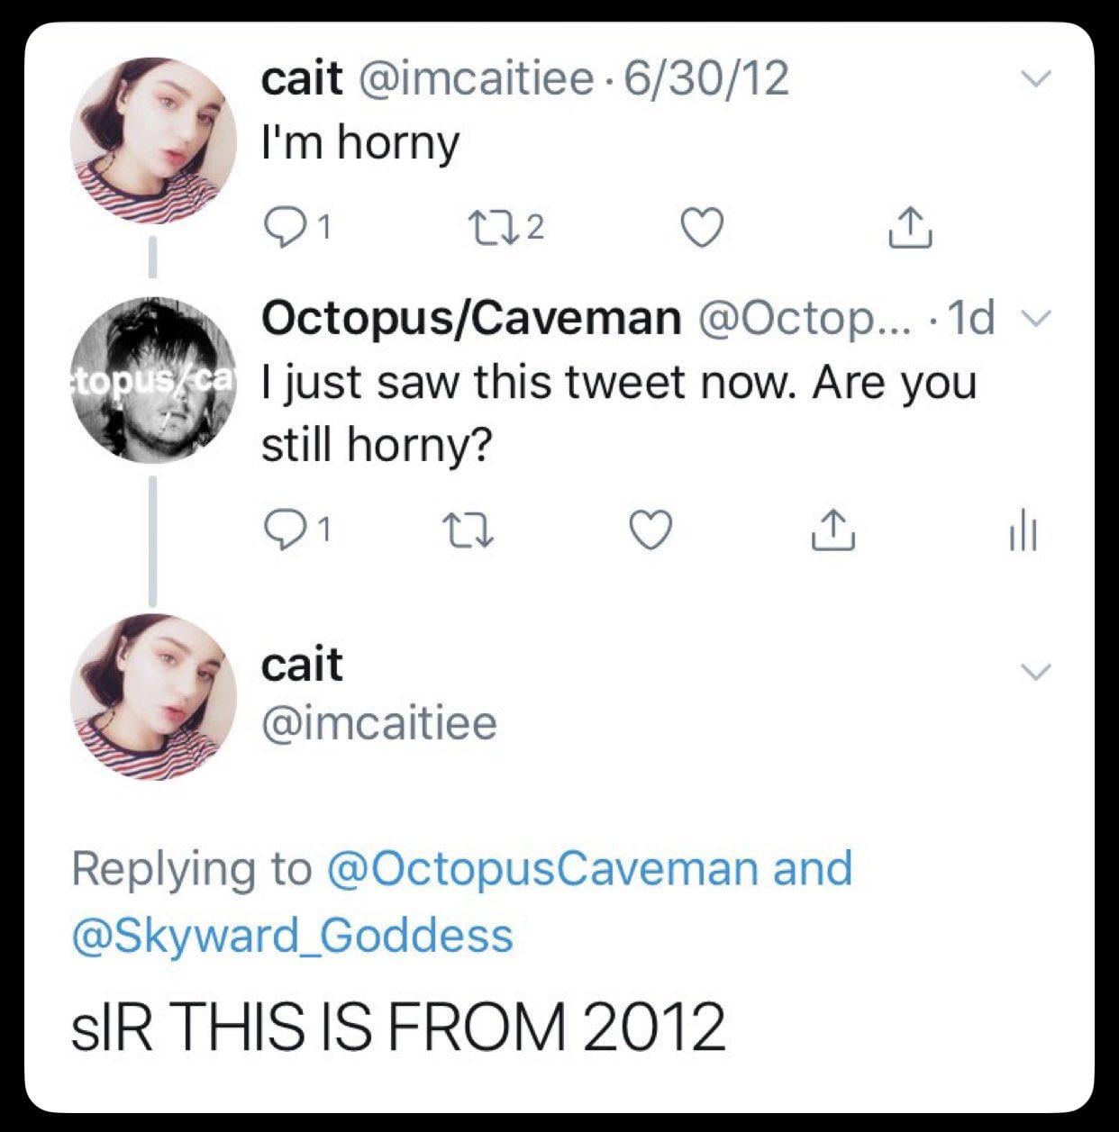View Octopus/Caveman profile picture
The height and width of the screenshot is (1132, 1119).
pos(153,380)
